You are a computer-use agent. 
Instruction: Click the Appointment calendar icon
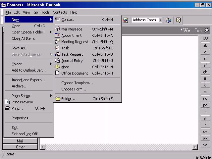57,35
